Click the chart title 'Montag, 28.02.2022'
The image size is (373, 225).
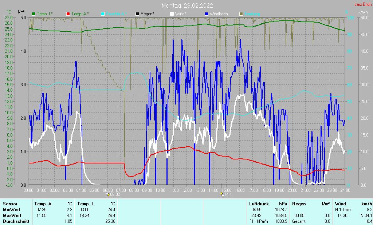click(x=187, y=5)
